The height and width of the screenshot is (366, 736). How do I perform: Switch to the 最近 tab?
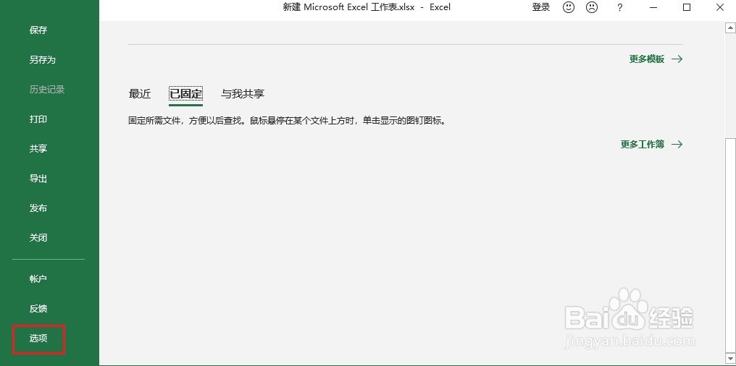coord(139,94)
